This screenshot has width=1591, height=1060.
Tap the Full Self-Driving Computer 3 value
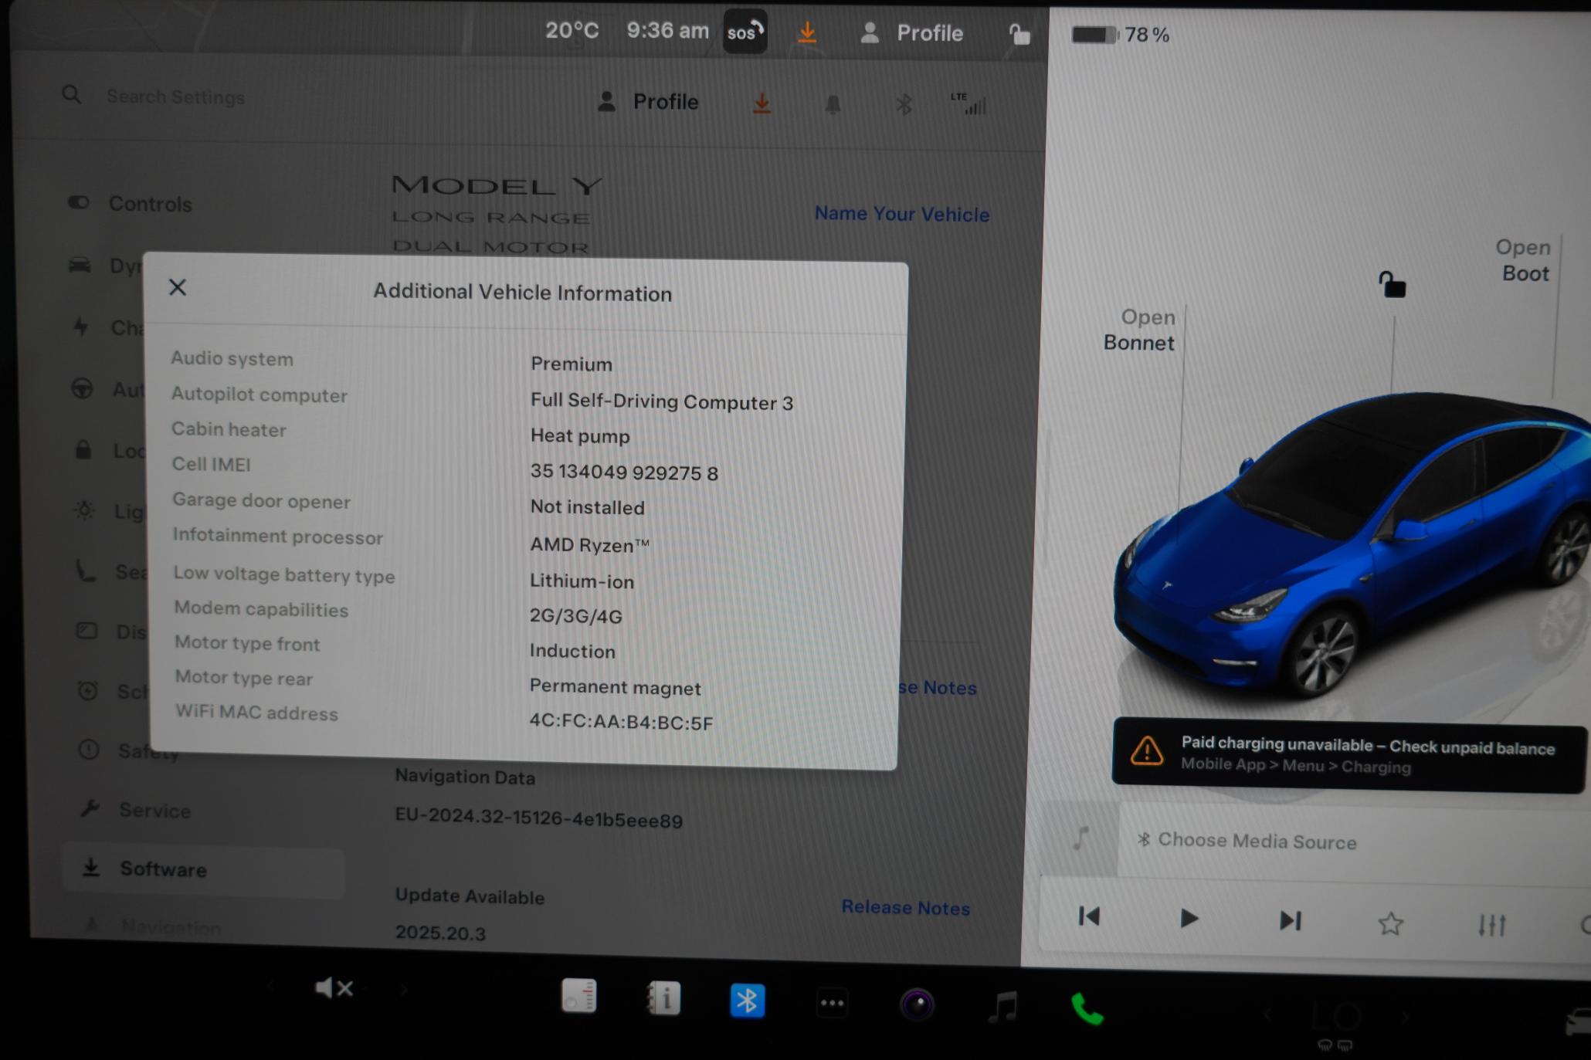click(x=661, y=401)
